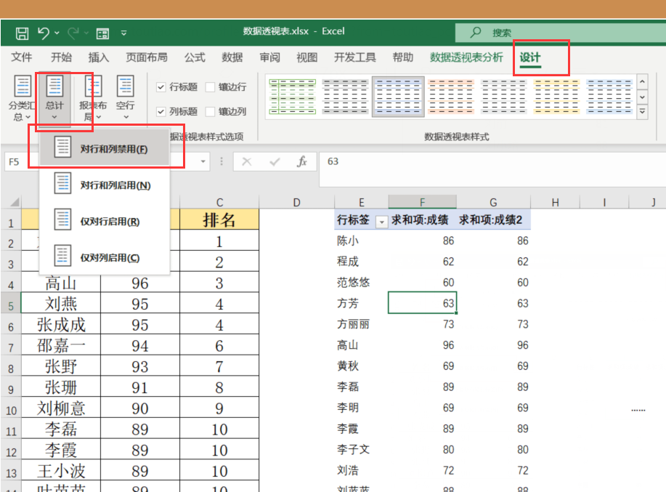
Task: Select the 排名 header cell
Action: (219, 219)
